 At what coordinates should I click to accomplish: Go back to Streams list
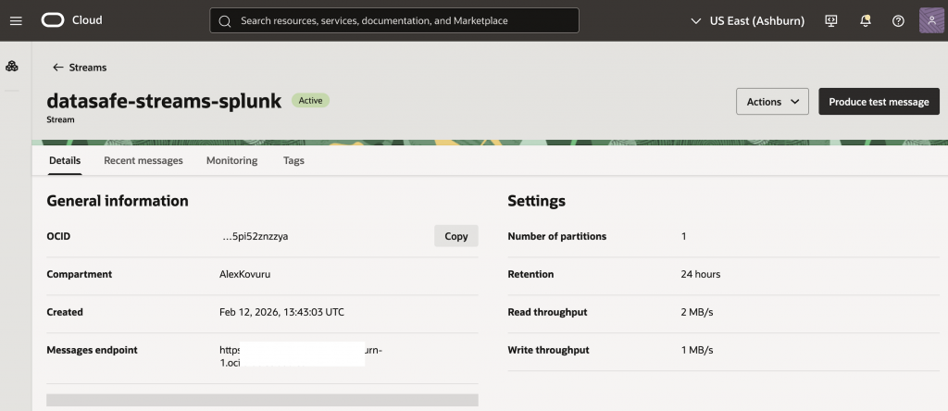(x=80, y=68)
